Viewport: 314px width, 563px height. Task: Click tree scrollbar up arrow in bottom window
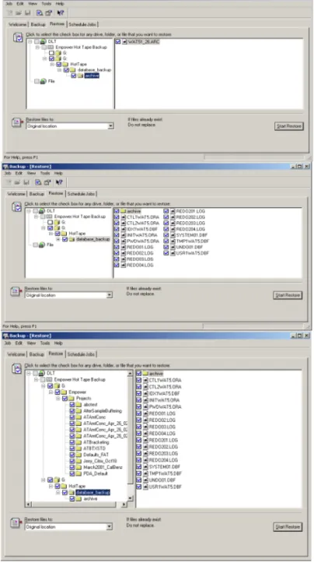tap(130, 374)
